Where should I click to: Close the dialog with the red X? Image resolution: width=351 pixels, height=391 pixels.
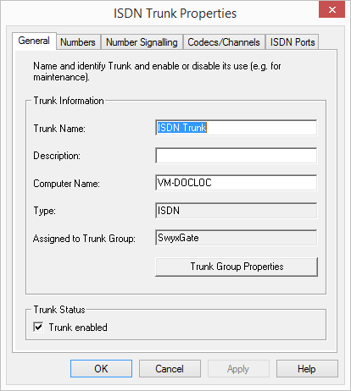coord(331,9)
